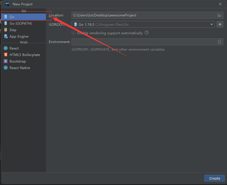Click the Dep project type icon
Viewport: 227px width, 185px height.
pos(6,30)
